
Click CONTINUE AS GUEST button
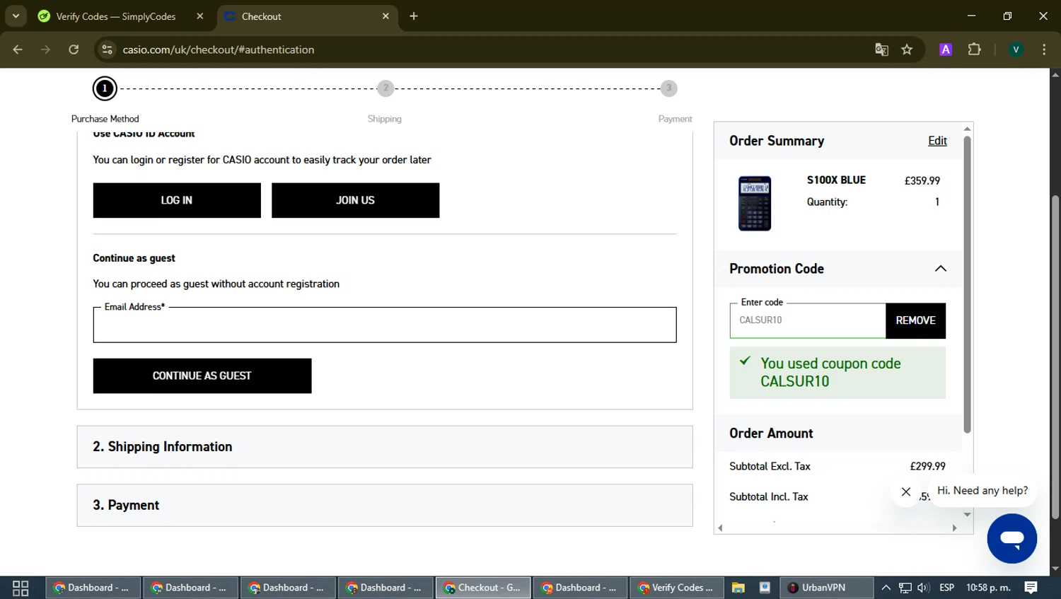[202, 376]
